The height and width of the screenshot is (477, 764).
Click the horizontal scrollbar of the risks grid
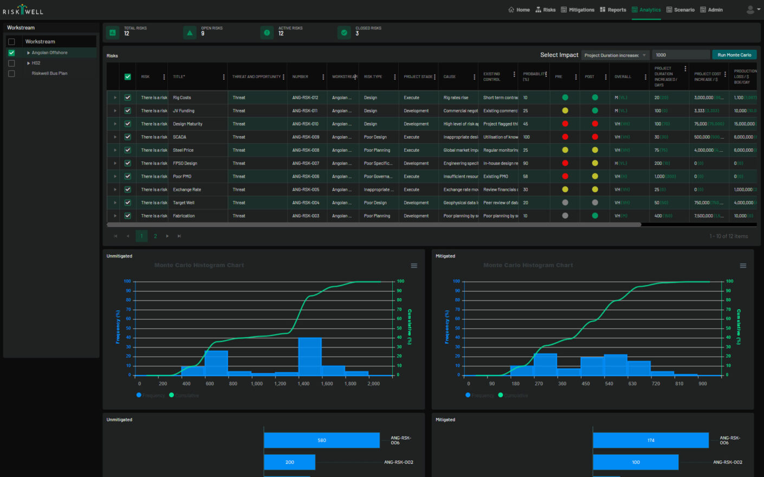click(374, 224)
